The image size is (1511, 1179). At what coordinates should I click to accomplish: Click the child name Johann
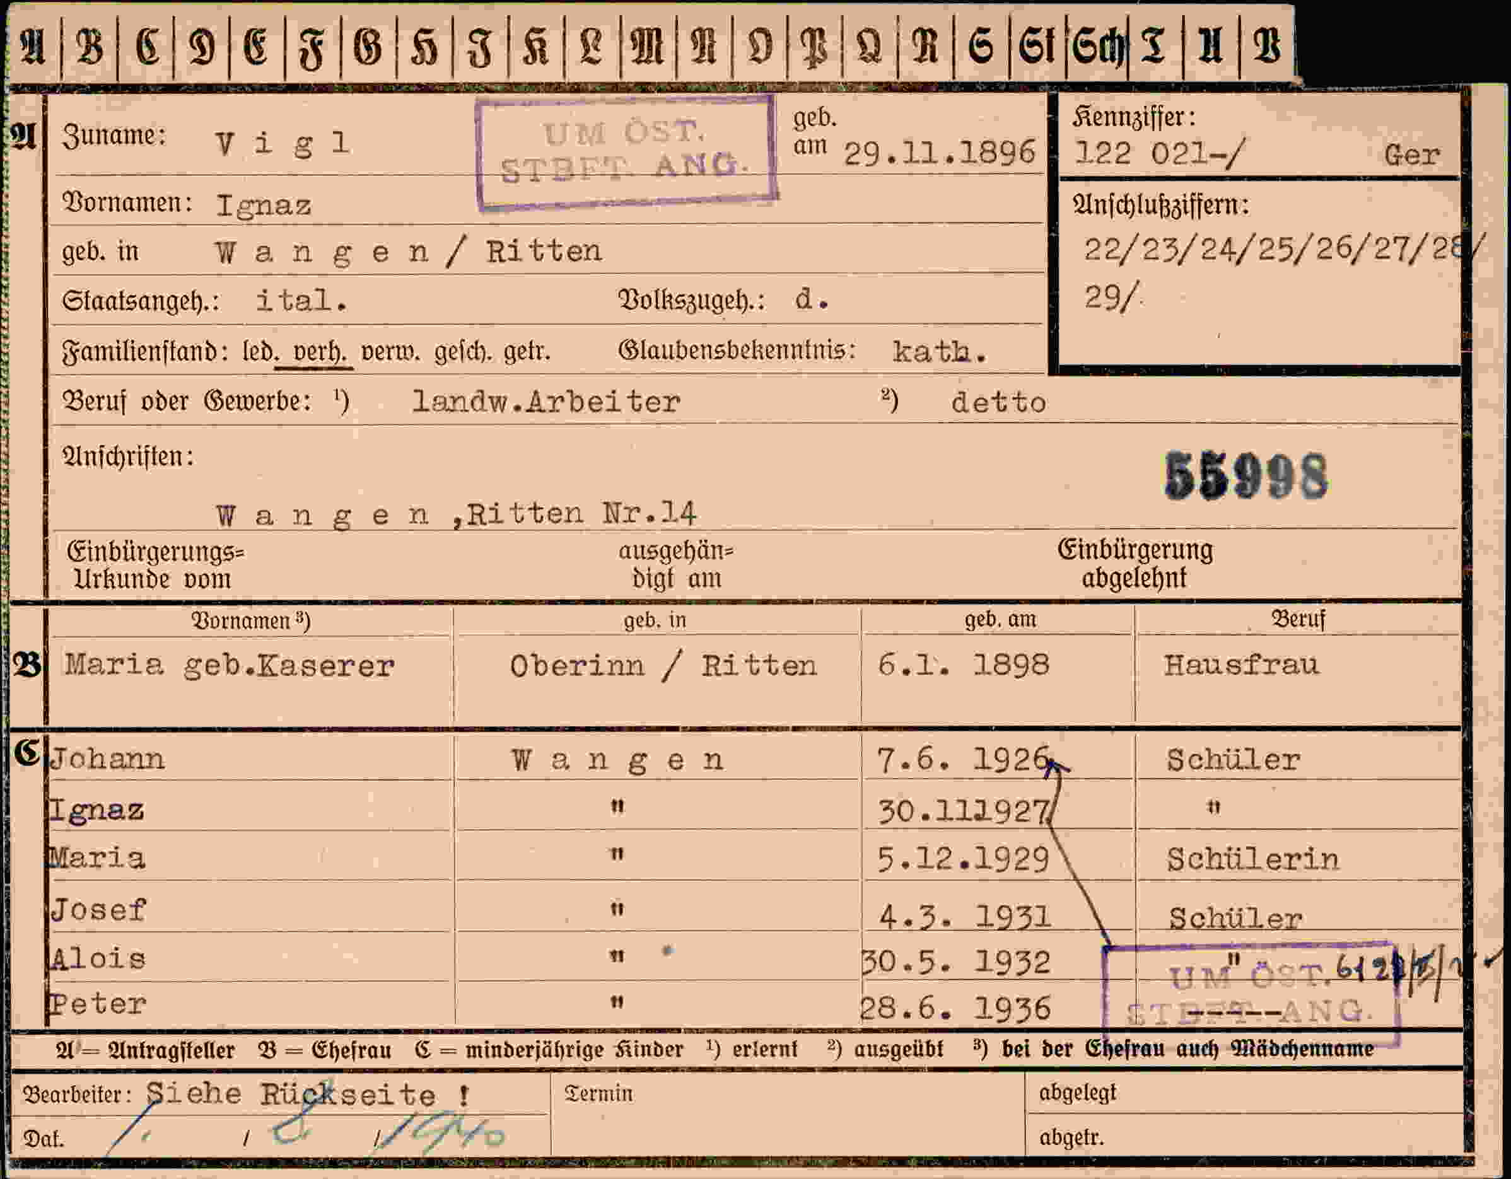click(107, 759)
